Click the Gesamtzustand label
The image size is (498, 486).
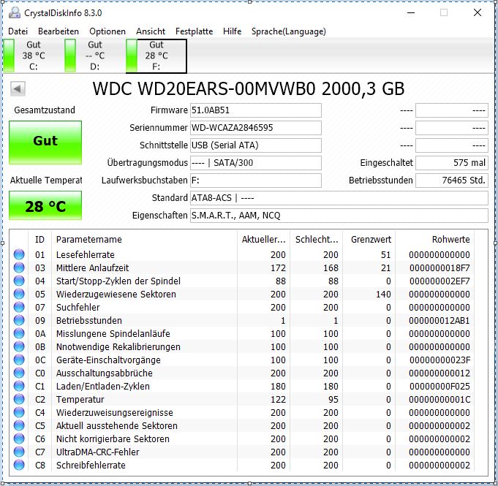click(45, 110)
